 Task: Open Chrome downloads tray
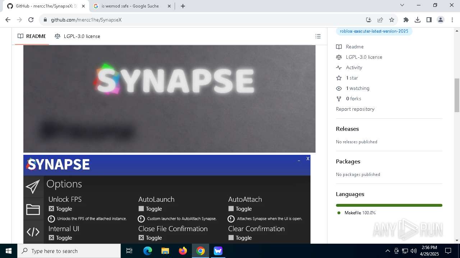pos(418,20)
